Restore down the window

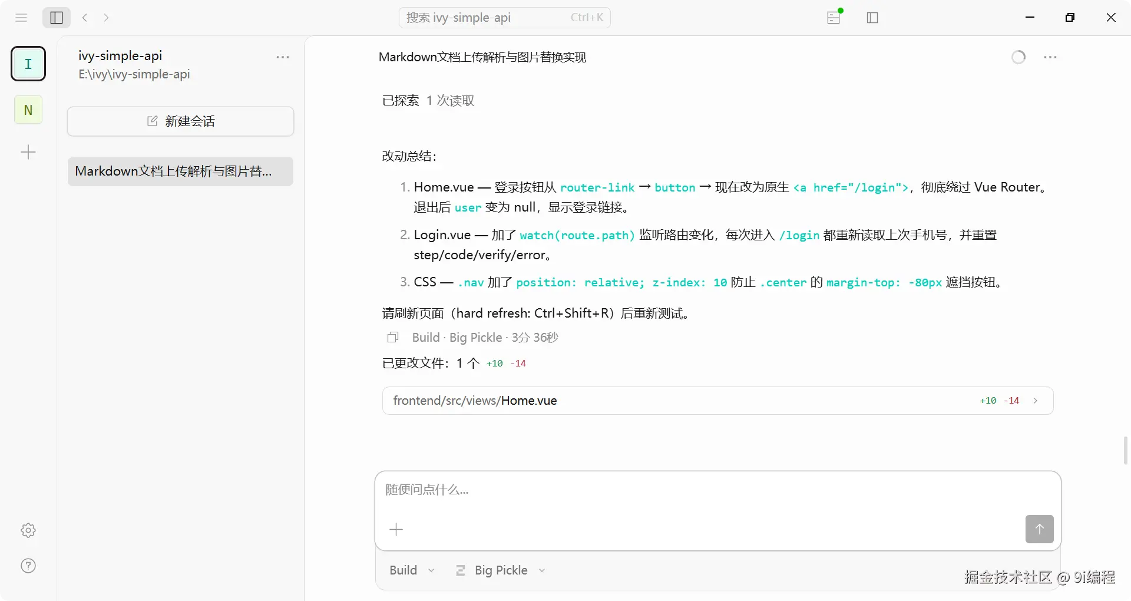tap(1070, 18)
